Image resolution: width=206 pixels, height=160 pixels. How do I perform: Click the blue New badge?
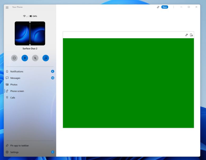click(x=165, y=7)
